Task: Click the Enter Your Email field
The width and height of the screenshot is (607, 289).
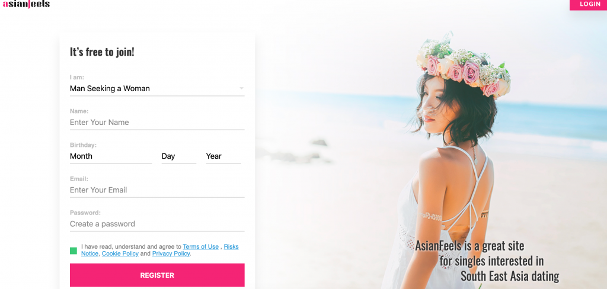Action: (x=157, y=190)
